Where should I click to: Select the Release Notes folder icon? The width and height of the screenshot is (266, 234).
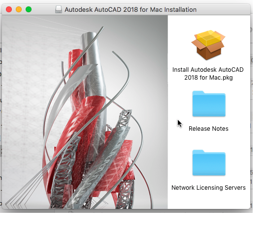click(209, 104)
